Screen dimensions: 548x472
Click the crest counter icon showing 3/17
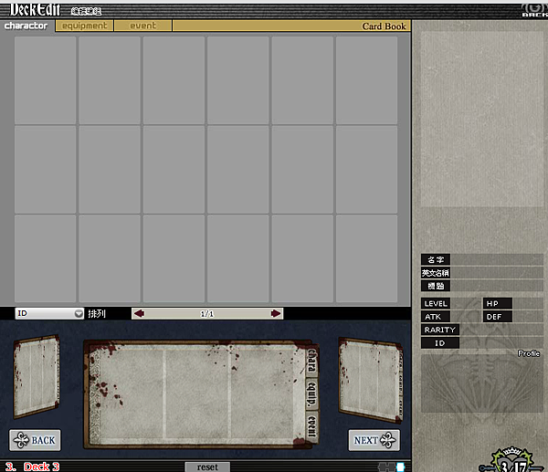(x=512, y=460)
